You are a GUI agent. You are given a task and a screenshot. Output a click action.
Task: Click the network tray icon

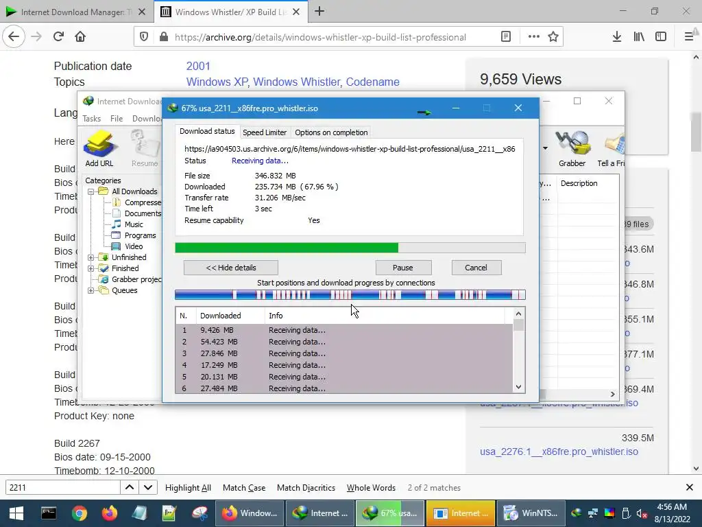coord(593,513)
